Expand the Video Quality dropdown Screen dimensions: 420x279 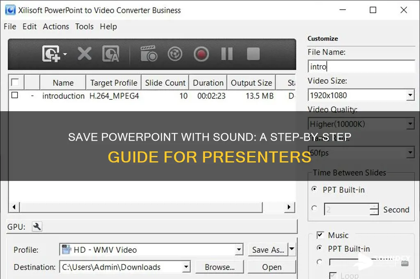(410, 124)
